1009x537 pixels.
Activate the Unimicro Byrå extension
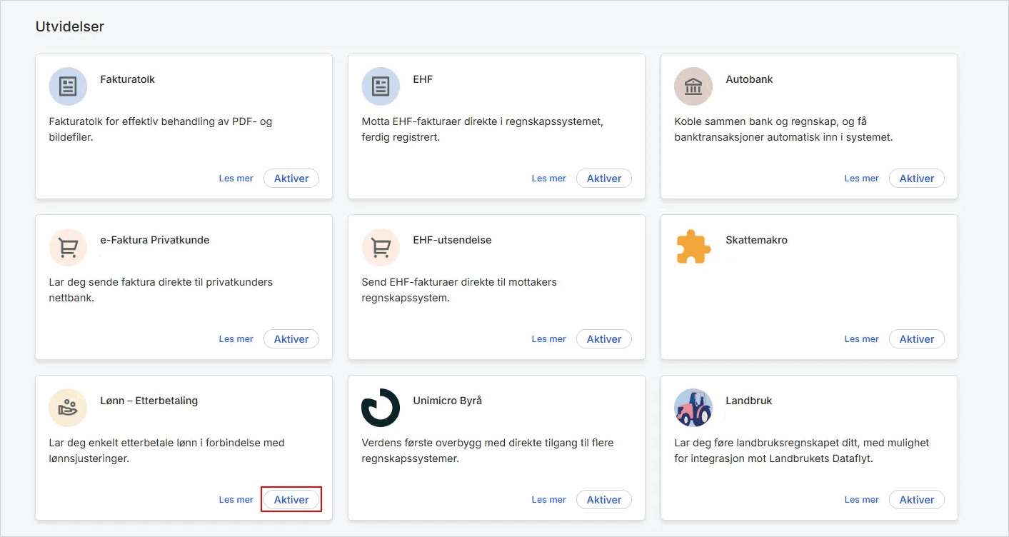tap(604, 500)
